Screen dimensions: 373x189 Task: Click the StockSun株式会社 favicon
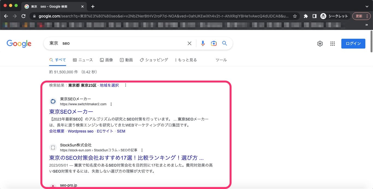(x=53, y=148)
